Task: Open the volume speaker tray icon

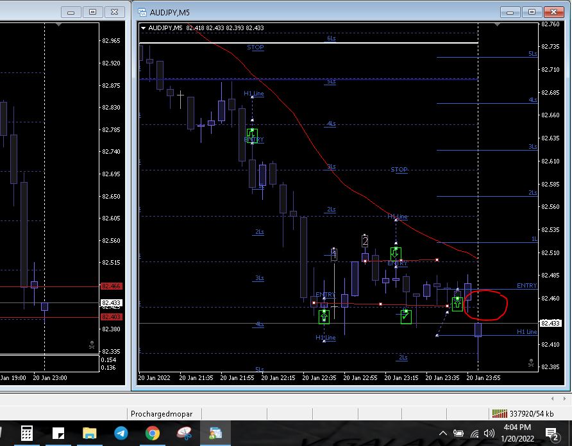Action: pos(489,433)
